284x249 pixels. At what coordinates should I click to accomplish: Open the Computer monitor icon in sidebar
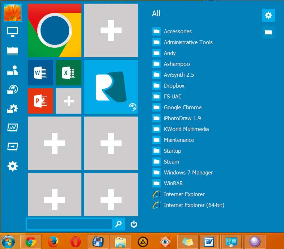tap(13, 32)
